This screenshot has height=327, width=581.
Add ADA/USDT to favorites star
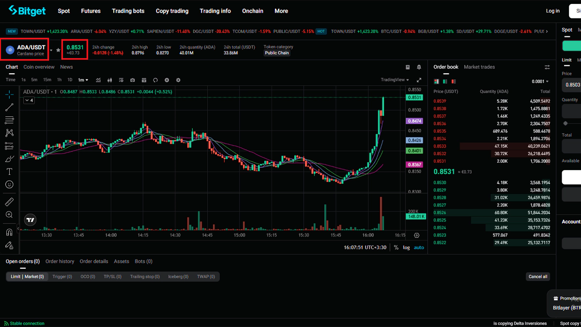58,50
